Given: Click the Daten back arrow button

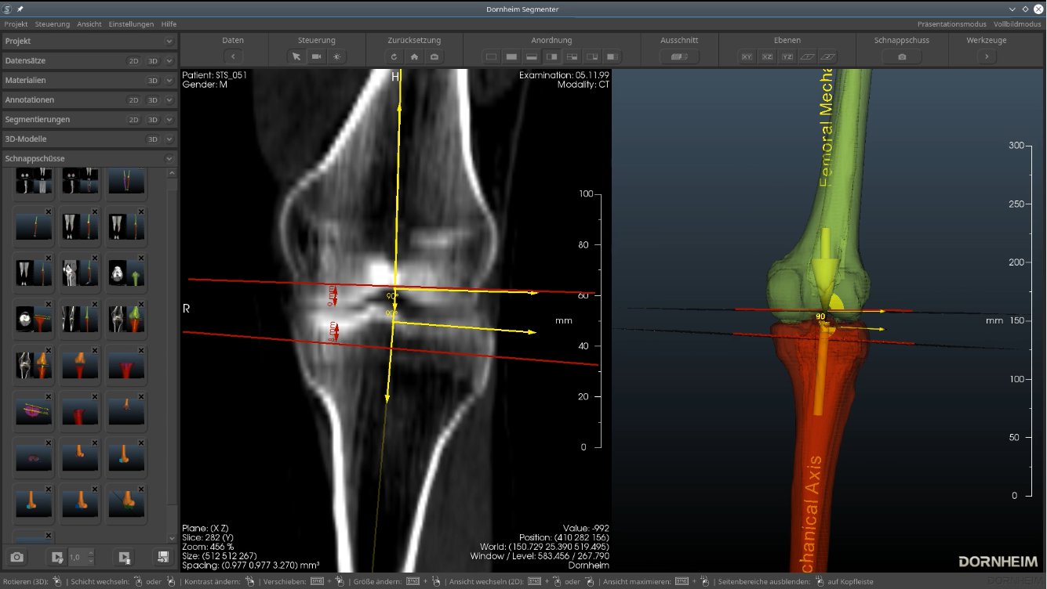Looking at the screenshot, I should pos(233,56).
